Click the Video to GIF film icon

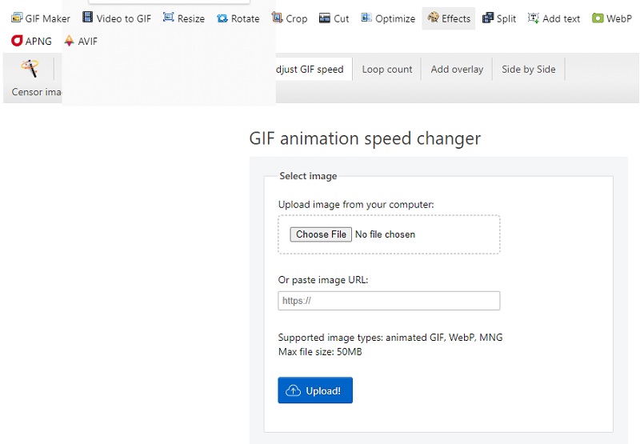87,17
